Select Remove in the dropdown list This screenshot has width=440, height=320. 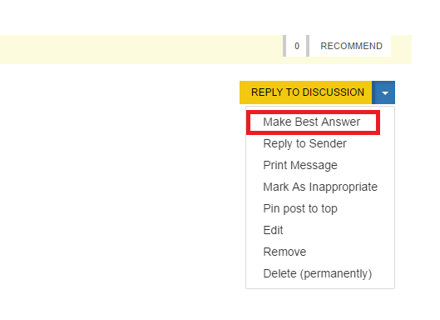pyautogui.click(x=284, y=252)
